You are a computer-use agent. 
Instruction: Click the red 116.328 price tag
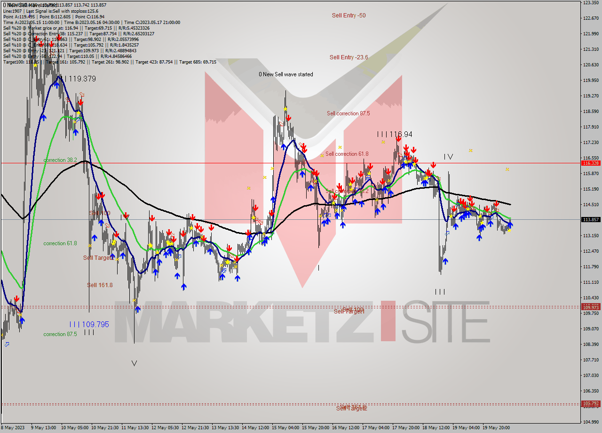(x=591, y=163)
